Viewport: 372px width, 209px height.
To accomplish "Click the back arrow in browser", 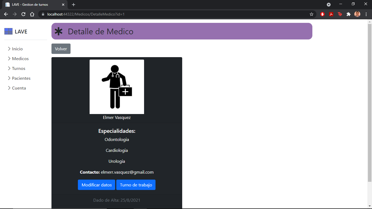I will point(6,14).
